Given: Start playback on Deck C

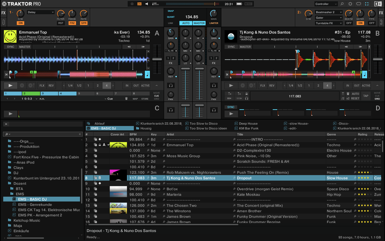Looking at the screenshot, I should pos(11,114).
